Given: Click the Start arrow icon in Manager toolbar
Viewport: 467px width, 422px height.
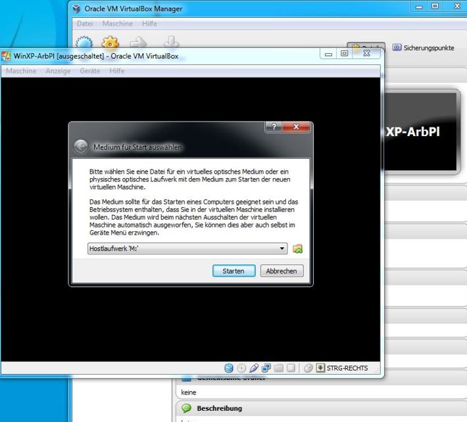Looking at the screenshot, I should [139, 43].
